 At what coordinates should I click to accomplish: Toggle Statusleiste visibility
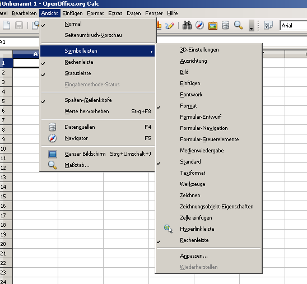[97, 73]
